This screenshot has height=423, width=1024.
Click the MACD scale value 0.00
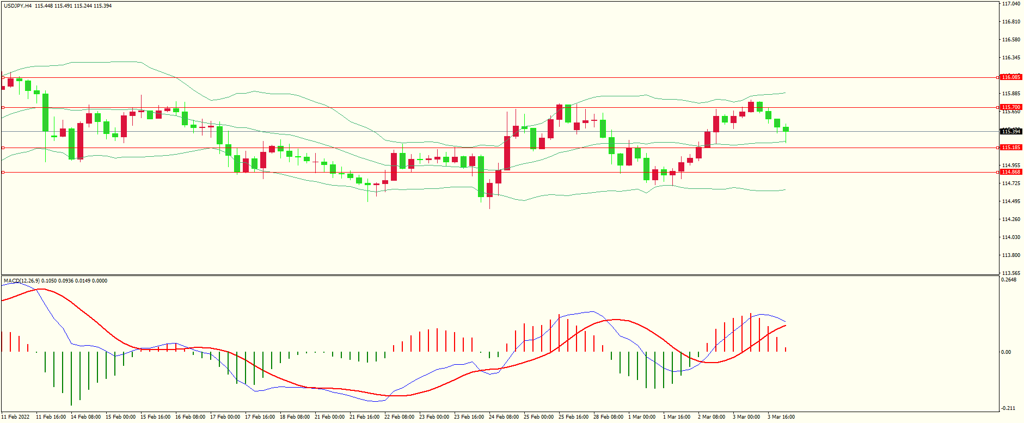1006,352
